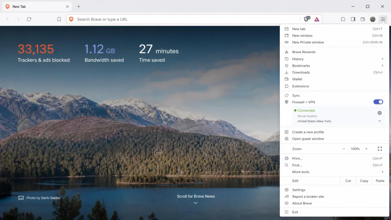Click the 27 minutes Time saved stat
Image resolution: width=391 pixels, height=220 pixels.
tap(159, 53)
